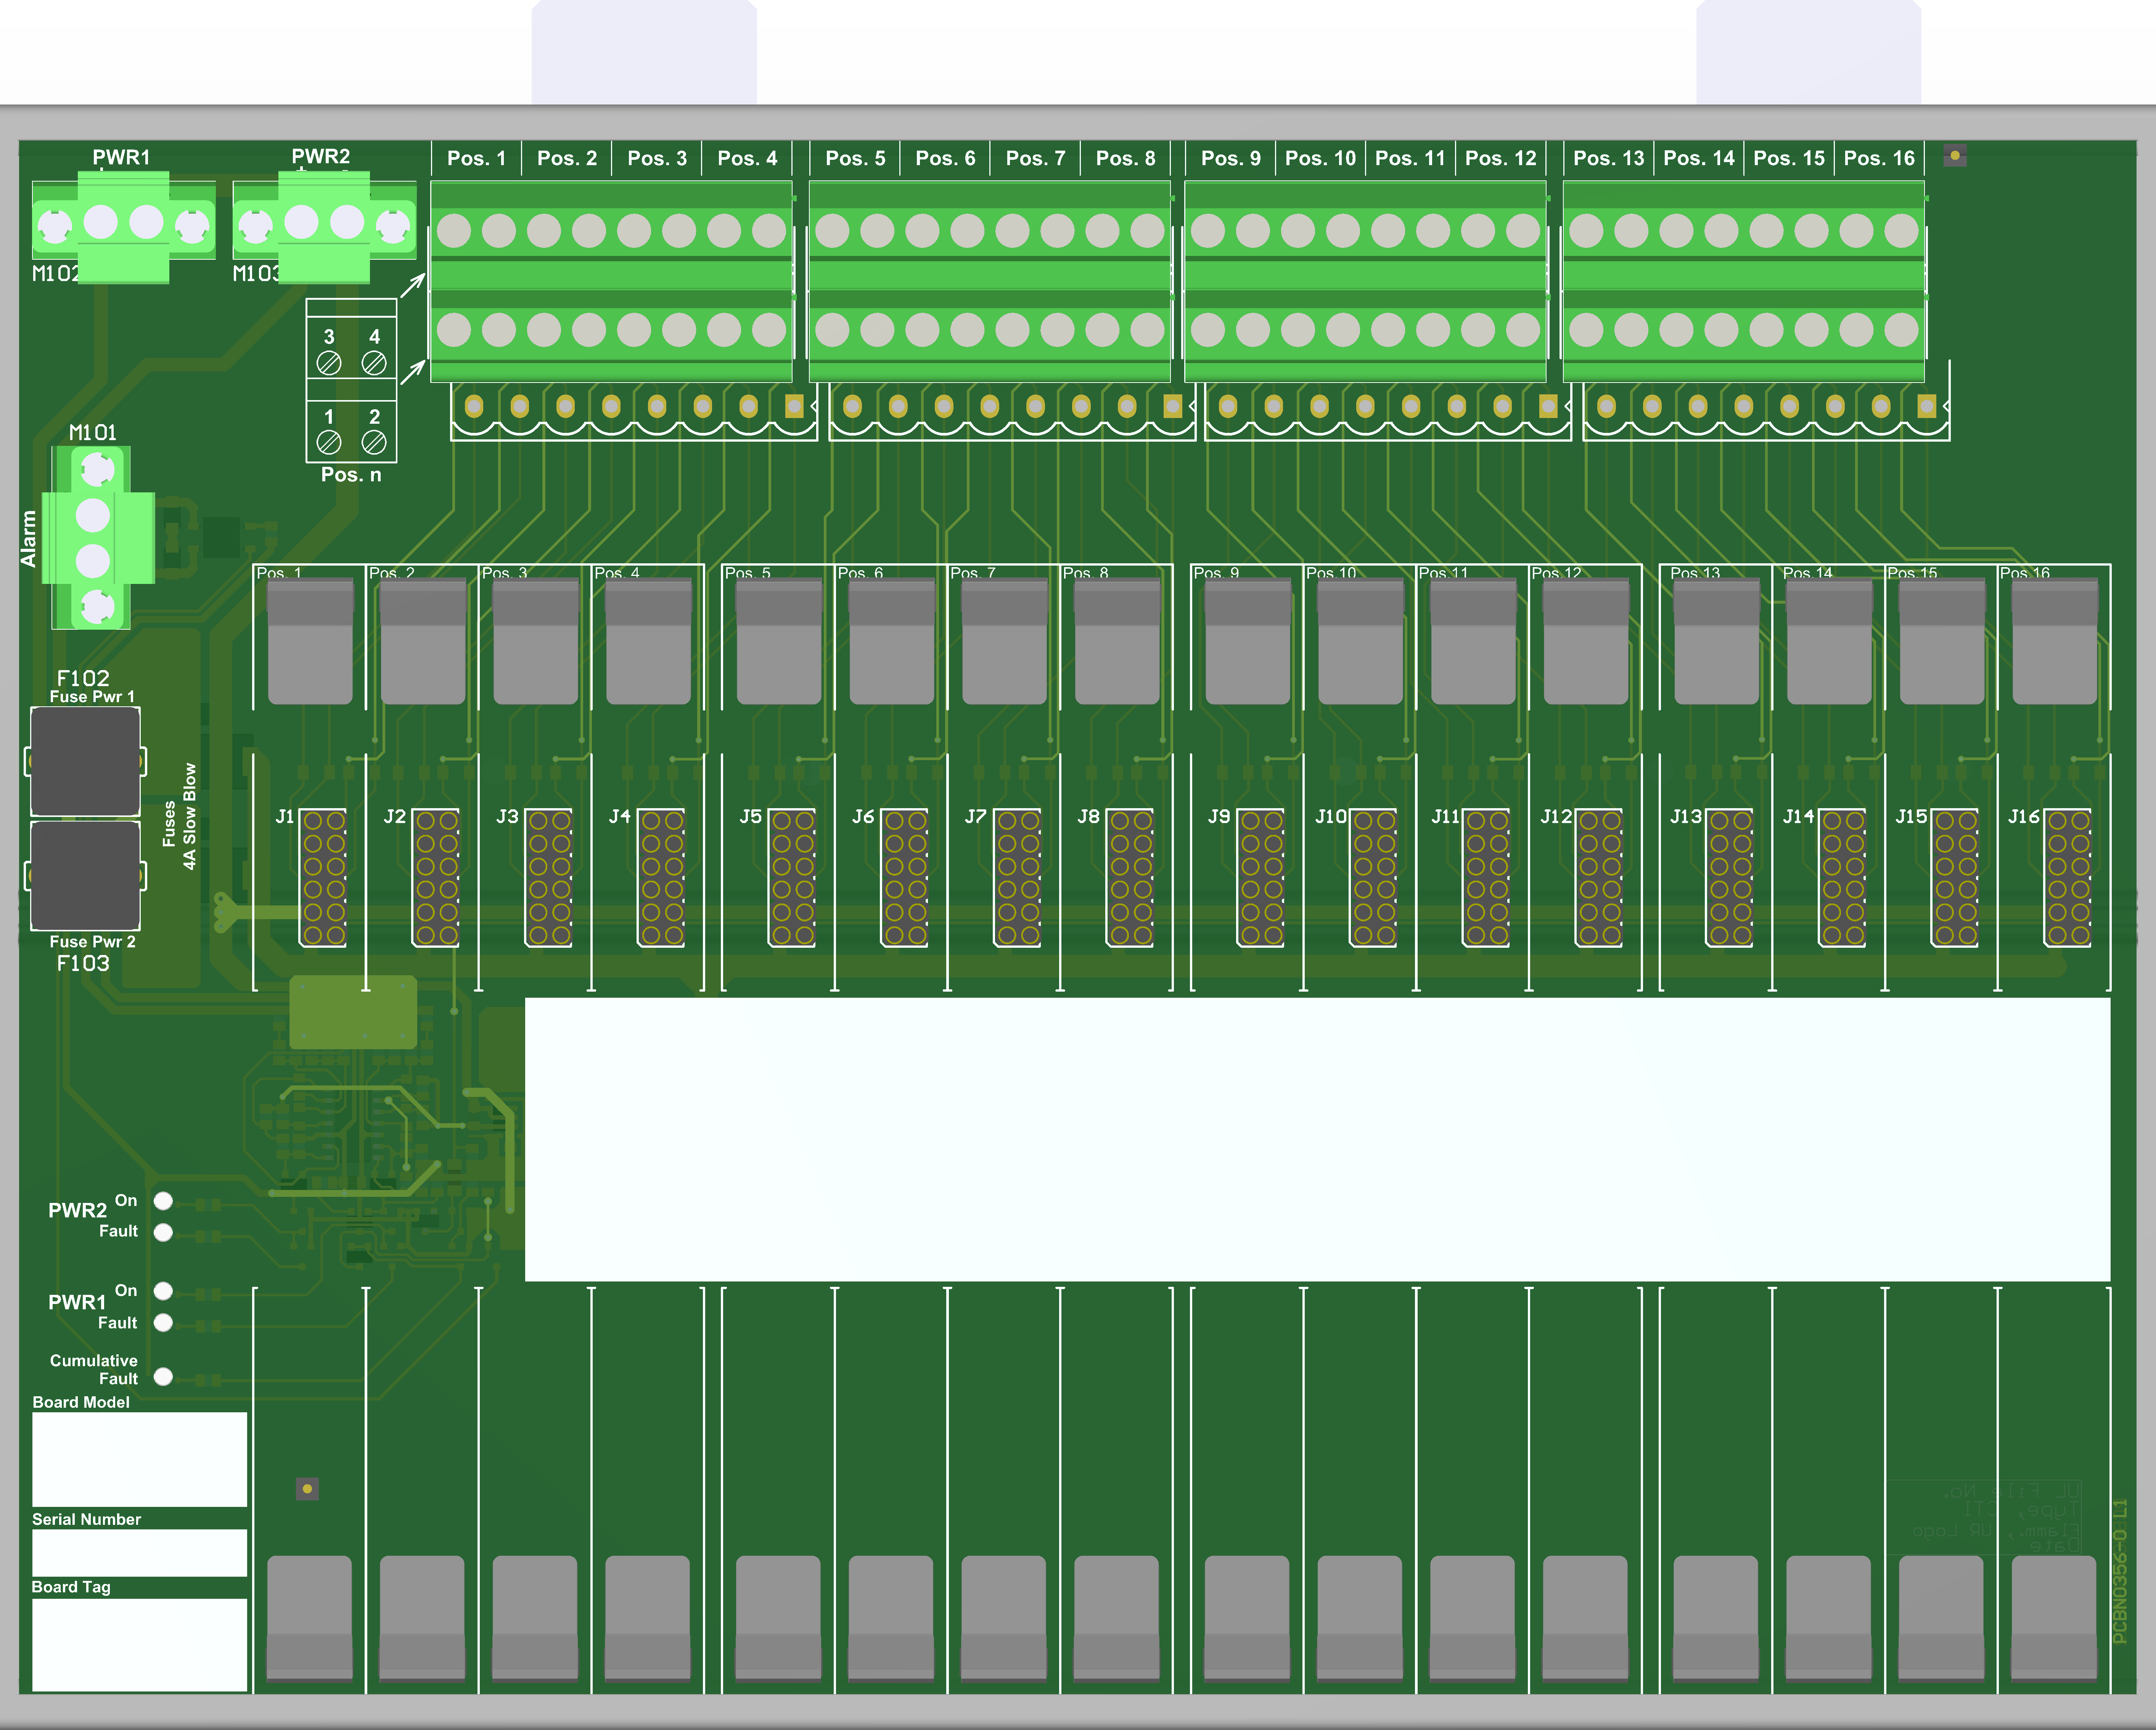Click the 'PCBN0356-0 L1' board marking
The height and width of the screenshot is (1730, 2156).
coord(2120,1571)
